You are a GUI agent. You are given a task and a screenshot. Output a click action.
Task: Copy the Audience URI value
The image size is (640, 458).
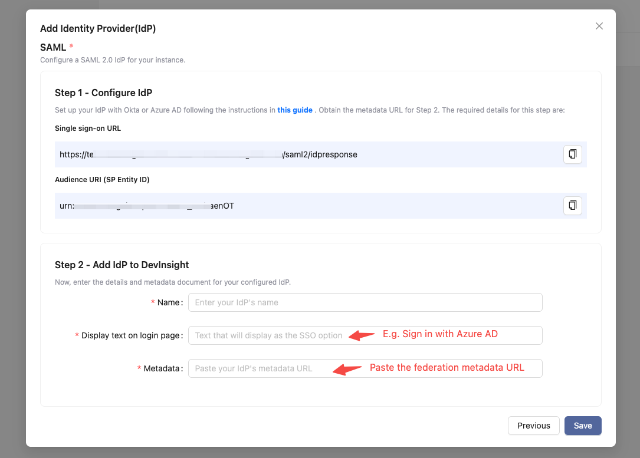[x=572, y=206]
